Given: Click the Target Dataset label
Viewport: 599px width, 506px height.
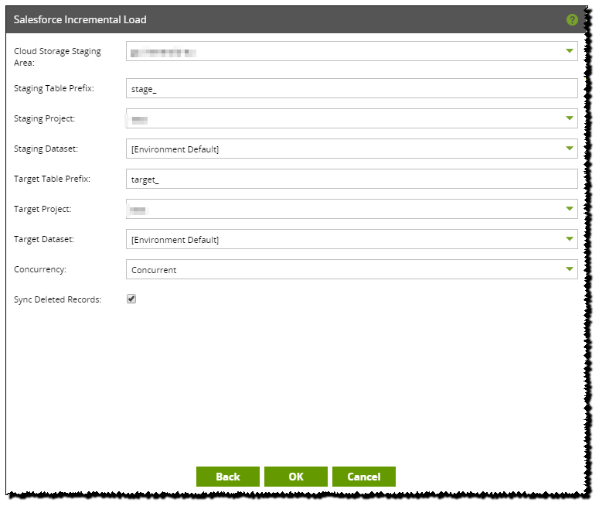Looking at the screenshot, I should coord(44,239).
